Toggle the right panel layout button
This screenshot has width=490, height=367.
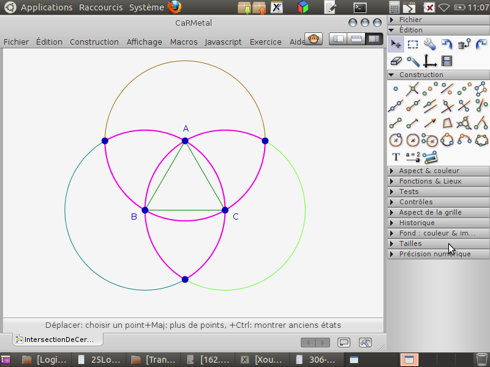pos(372,39)
